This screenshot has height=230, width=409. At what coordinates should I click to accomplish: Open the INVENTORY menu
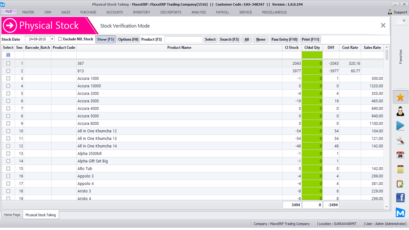(142, 12)
